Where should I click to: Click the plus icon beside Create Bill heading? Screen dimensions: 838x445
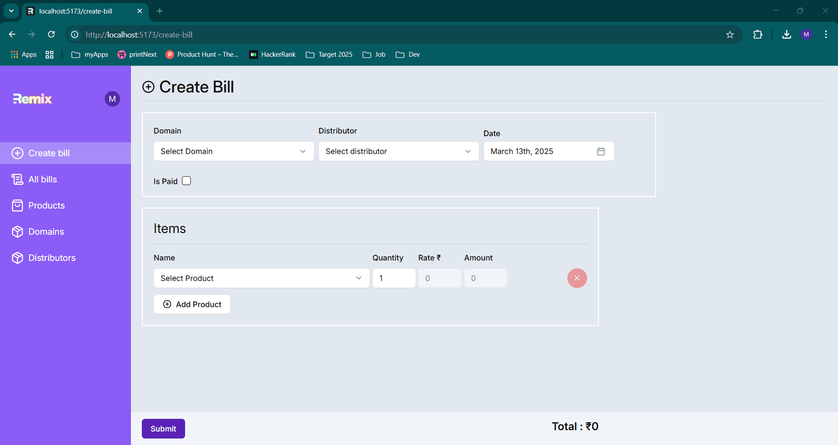click(148, 87)
